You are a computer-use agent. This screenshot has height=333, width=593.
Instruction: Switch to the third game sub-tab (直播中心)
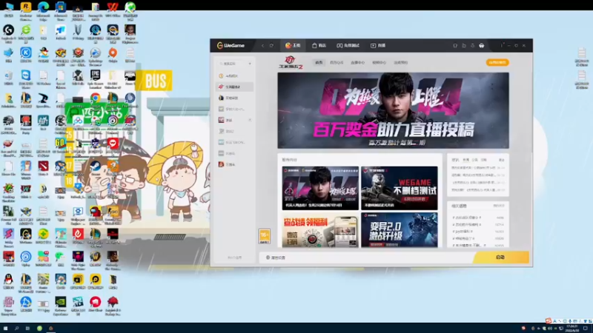pos(358,63)
